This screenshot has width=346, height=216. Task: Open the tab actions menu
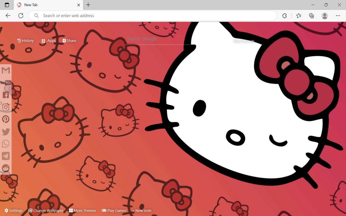pos(7,5)
